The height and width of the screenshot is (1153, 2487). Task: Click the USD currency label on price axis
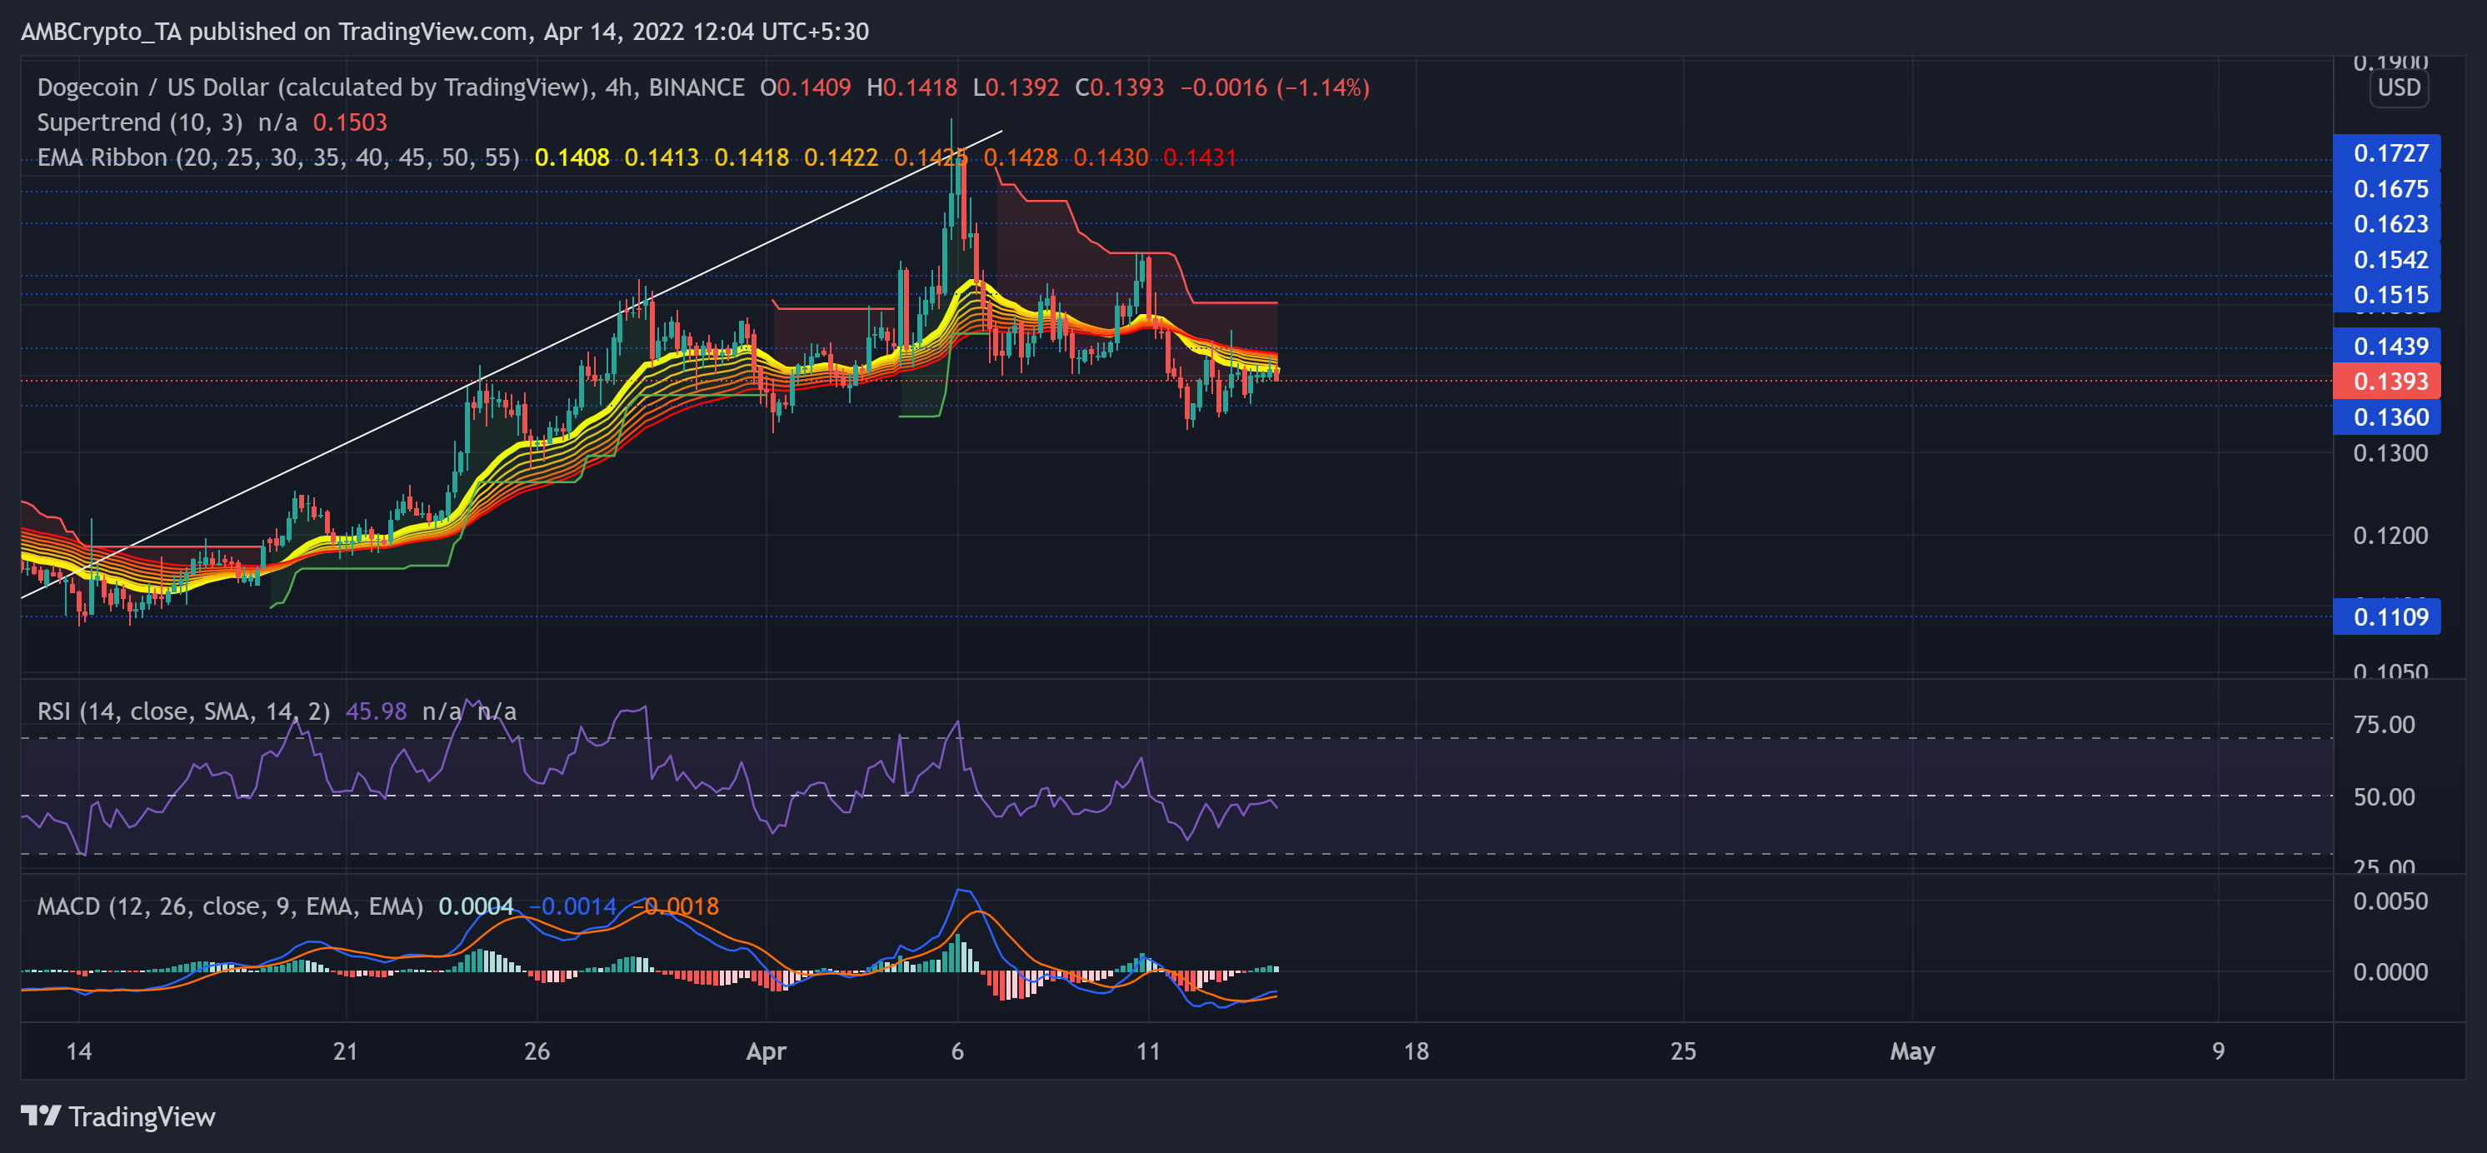coord(2400,87)
